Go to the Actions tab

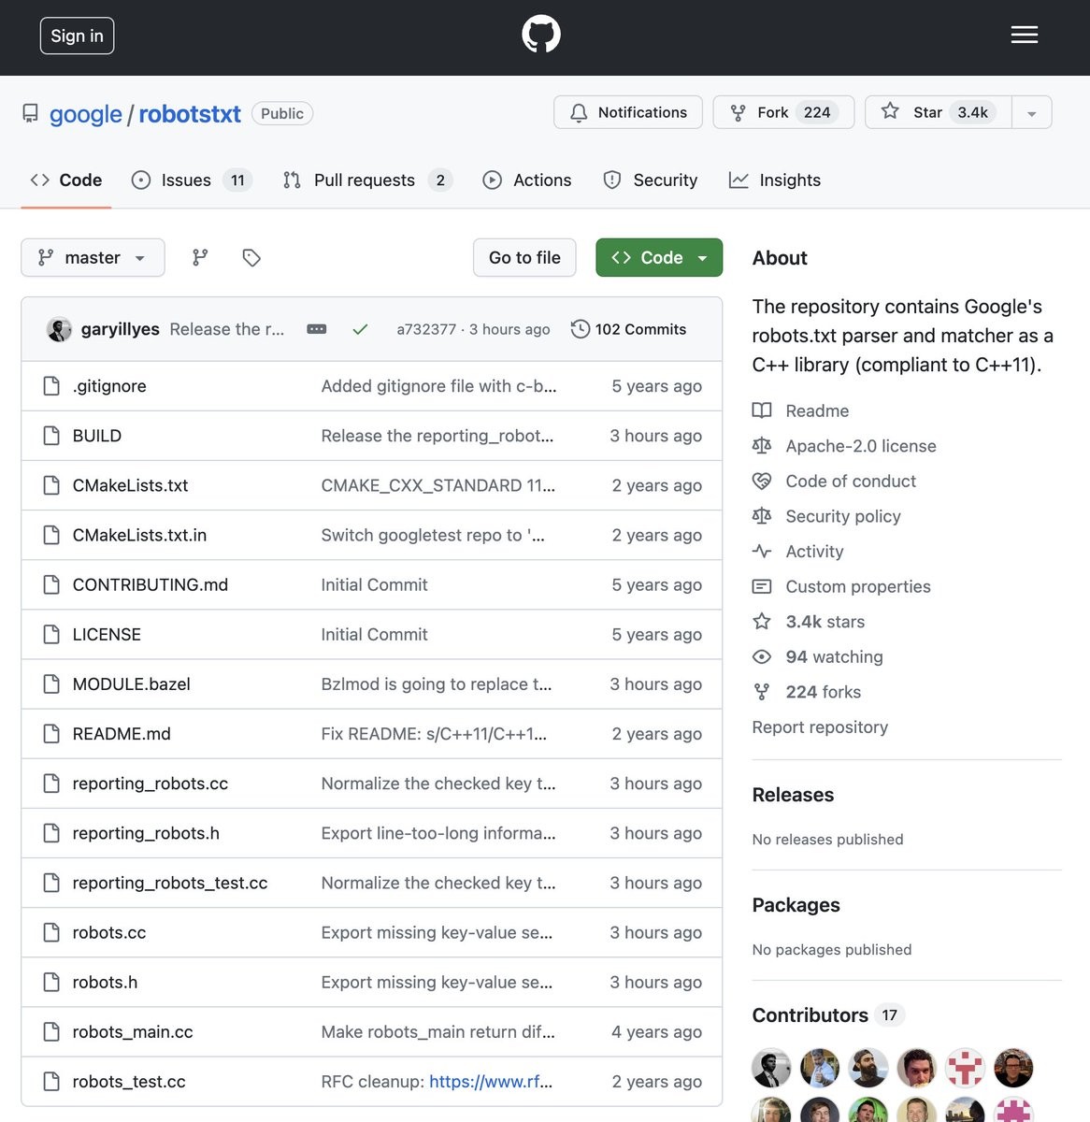point(527,180)
